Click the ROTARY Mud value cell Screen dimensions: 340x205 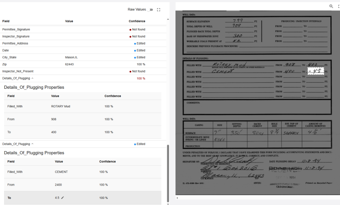click(61, 106)
